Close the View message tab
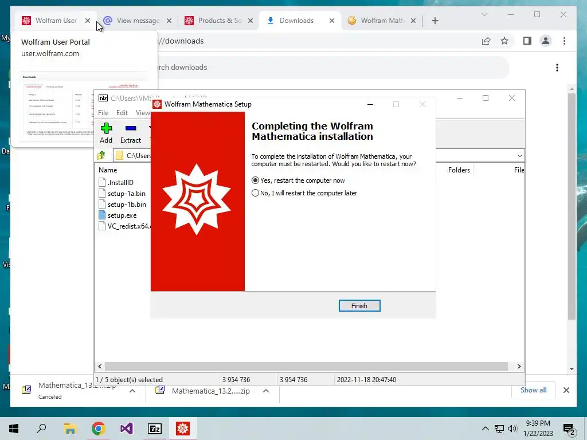This screenshot has width=587, height=440. click(x=169, y=21)
